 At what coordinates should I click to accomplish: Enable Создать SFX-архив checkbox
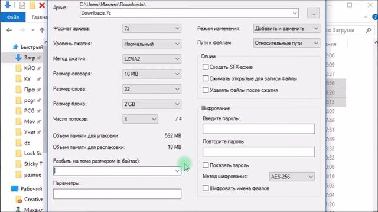coord(206,67)
